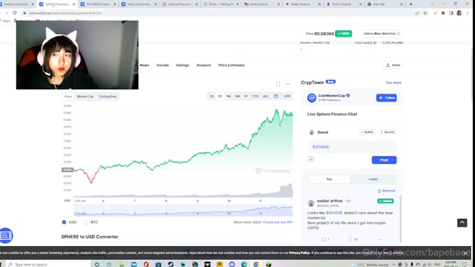The height and width of the screenshot is (267, 475).
Task: Click the comment icon under avatar arthas post
Action: coord(324,239)
